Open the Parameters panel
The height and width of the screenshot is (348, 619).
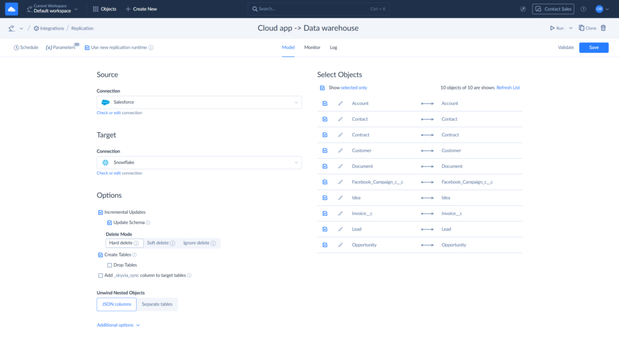pyautogui.click(x=61, y=47)
